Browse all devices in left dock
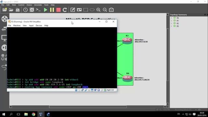208x117 pixels. point(4,57)
